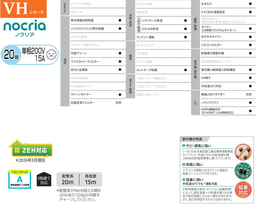
Task: Click the フロンラベル A rating badge
Action: [x=20, y=179]
